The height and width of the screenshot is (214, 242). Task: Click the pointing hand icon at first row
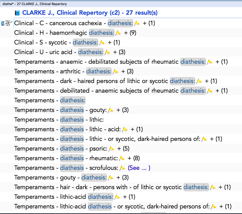click(7, 23)
